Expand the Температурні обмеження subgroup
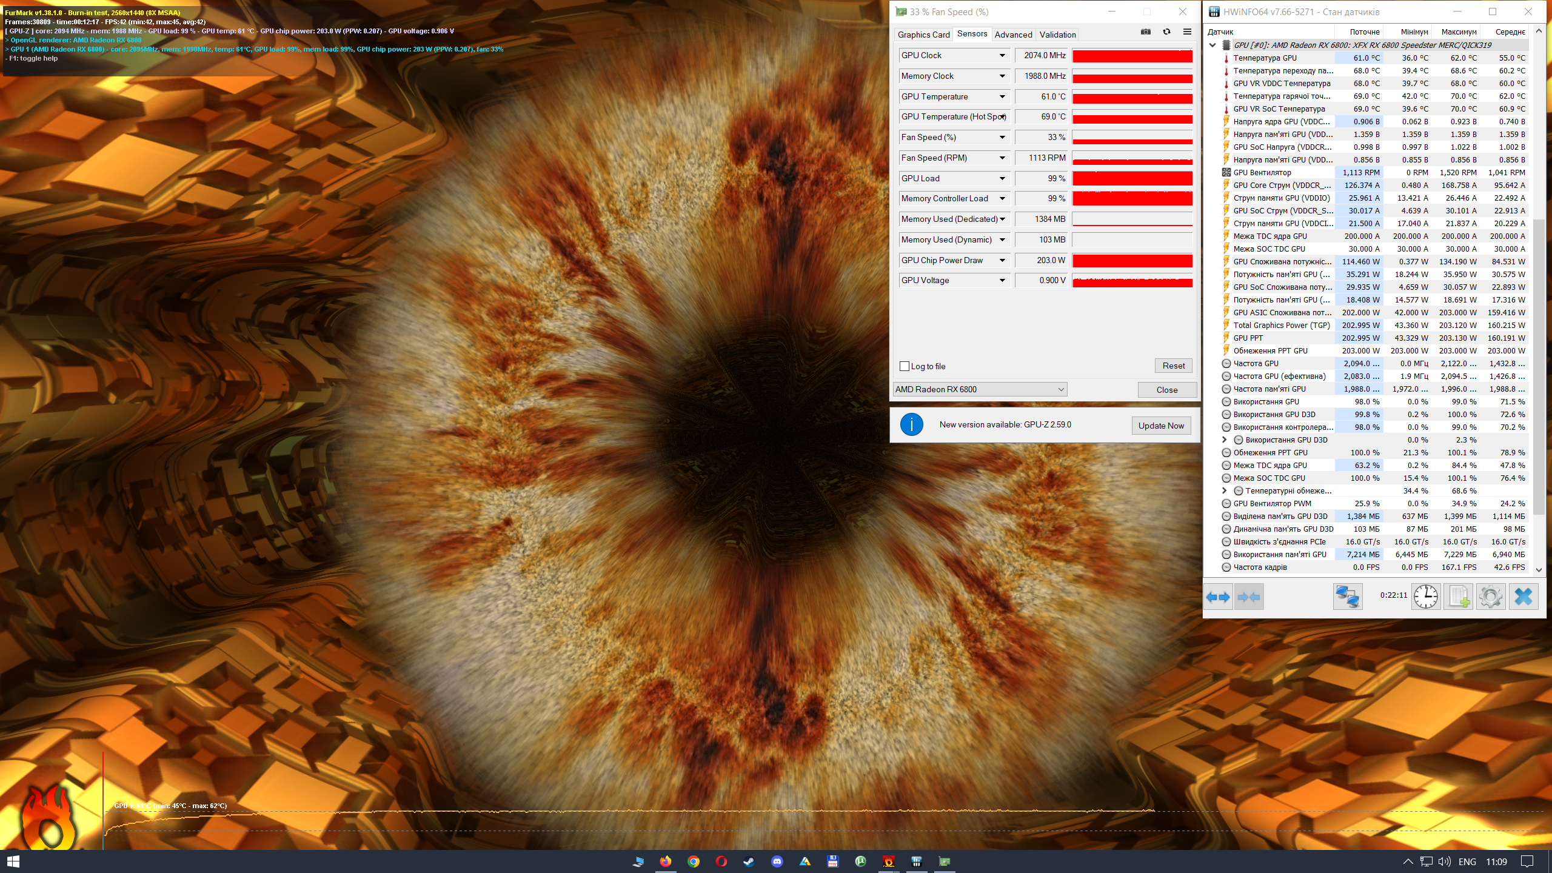 tap(1224, 491)
